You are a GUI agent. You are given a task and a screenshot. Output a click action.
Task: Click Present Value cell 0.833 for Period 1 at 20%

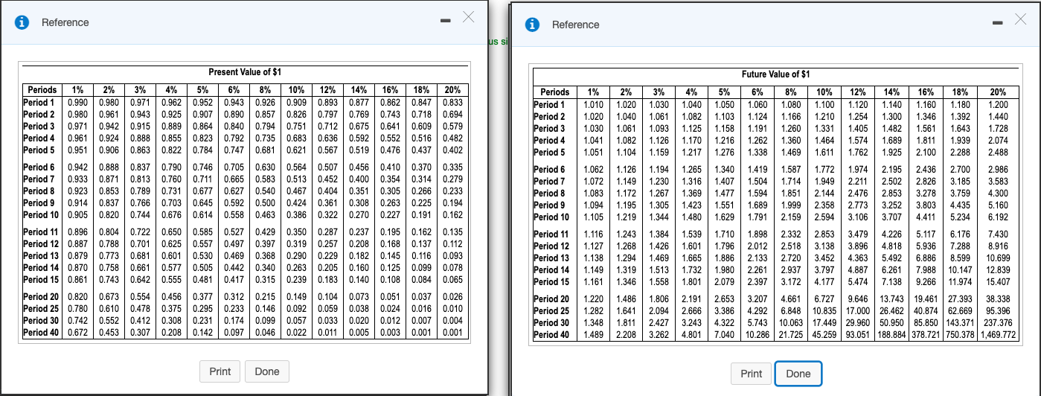point(452,102)
